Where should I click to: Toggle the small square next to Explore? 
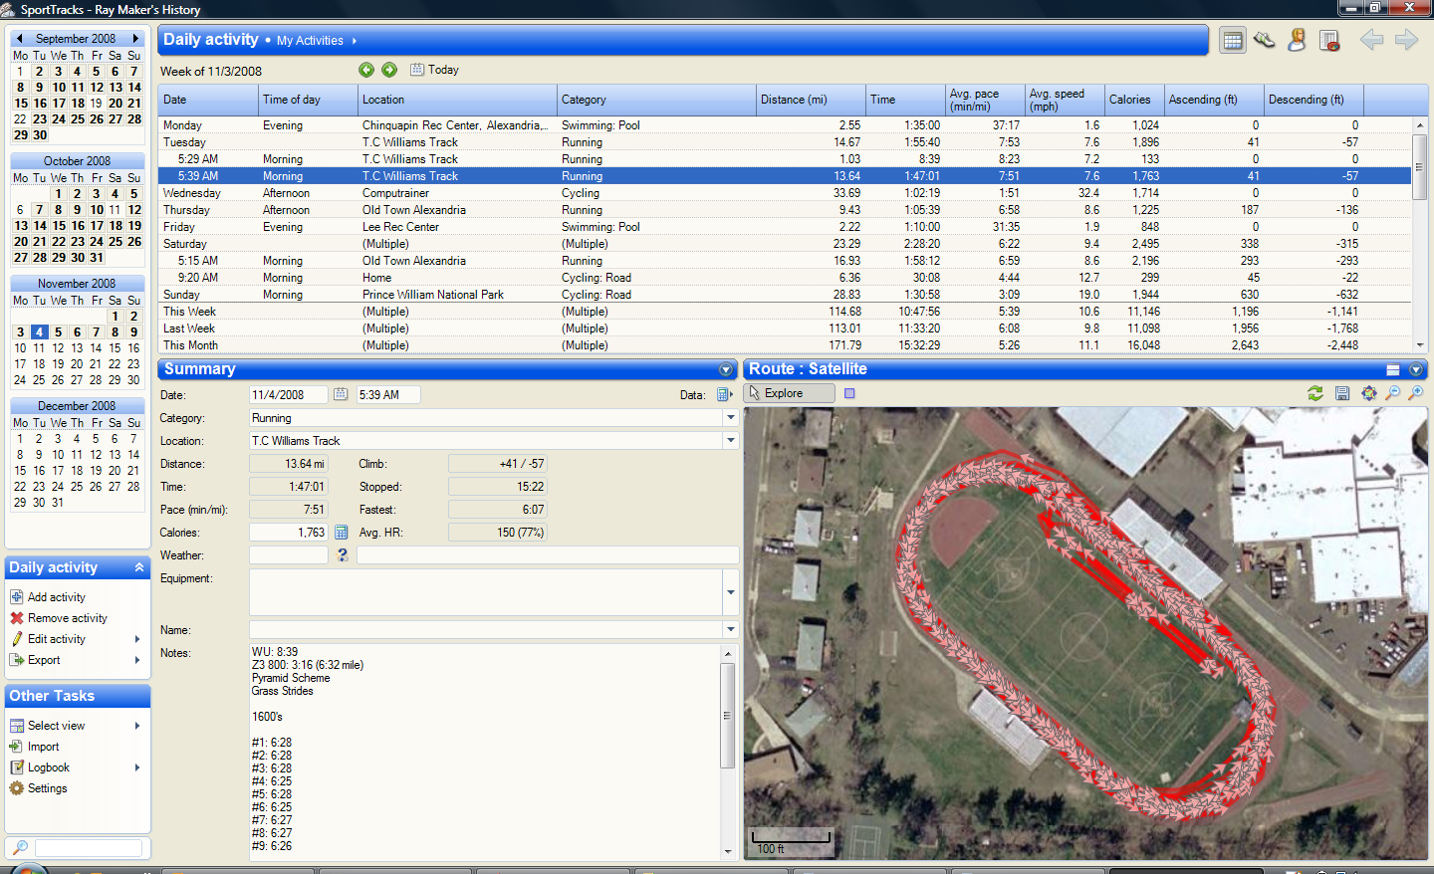[849, 393]
